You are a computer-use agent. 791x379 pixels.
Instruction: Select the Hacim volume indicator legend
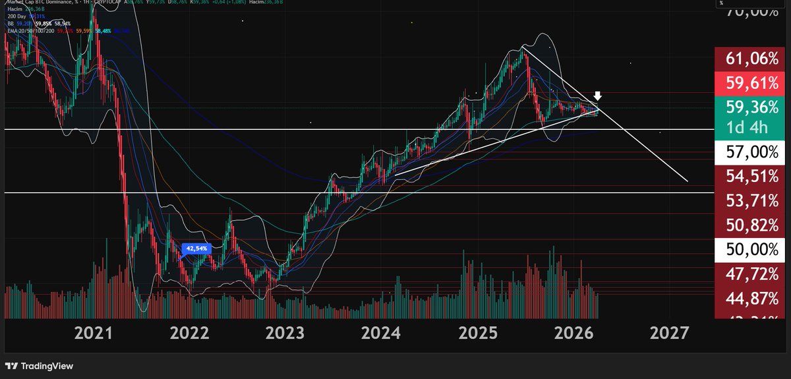pos(26,9)
